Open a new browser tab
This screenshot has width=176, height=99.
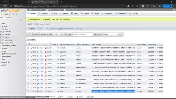(x=61, y=2)
